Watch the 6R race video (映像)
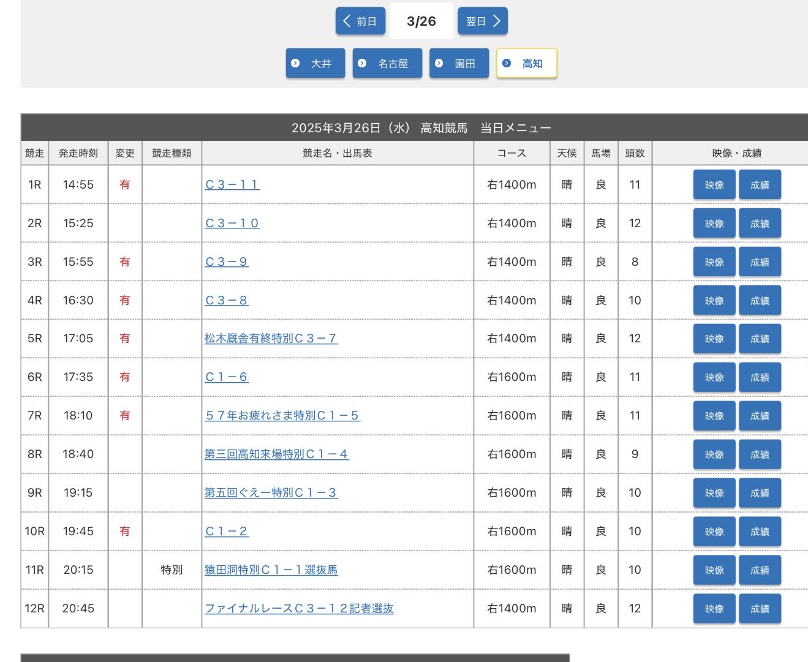Image resolution: width=808 pixels, height=662 pixels. [714, 377]
